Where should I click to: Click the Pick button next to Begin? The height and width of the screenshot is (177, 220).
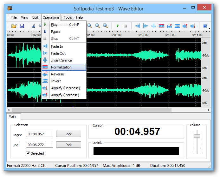pos(68,134)
